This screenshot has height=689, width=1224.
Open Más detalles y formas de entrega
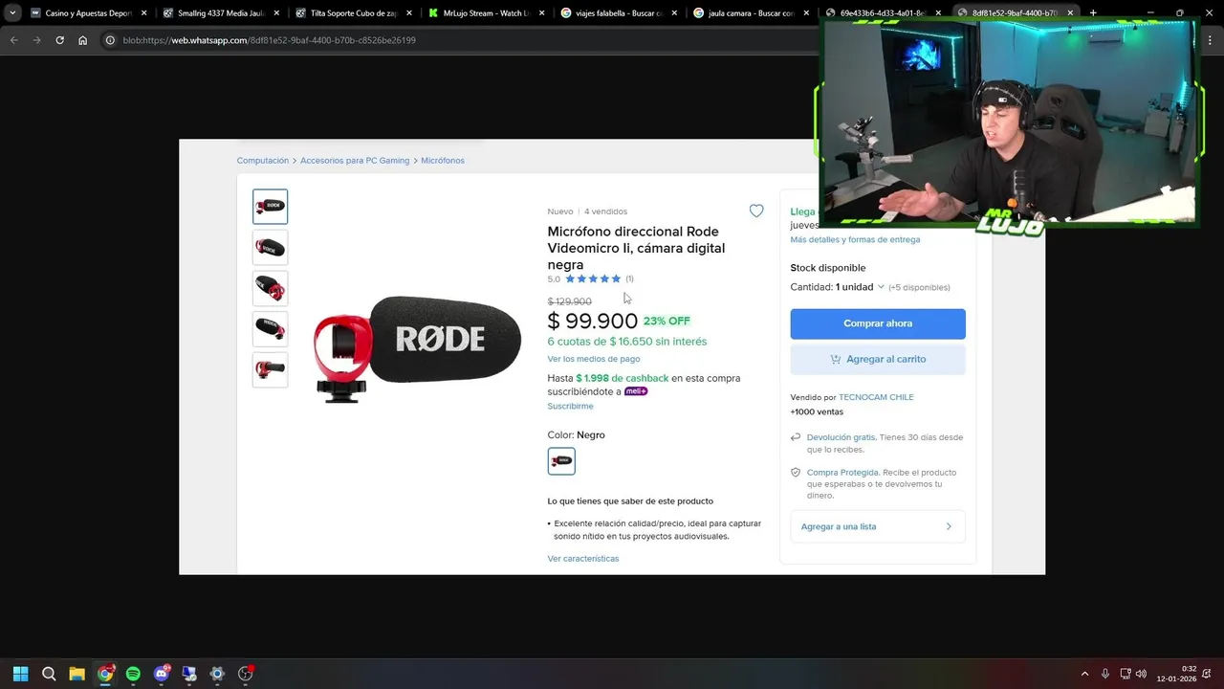click(855, 239)
